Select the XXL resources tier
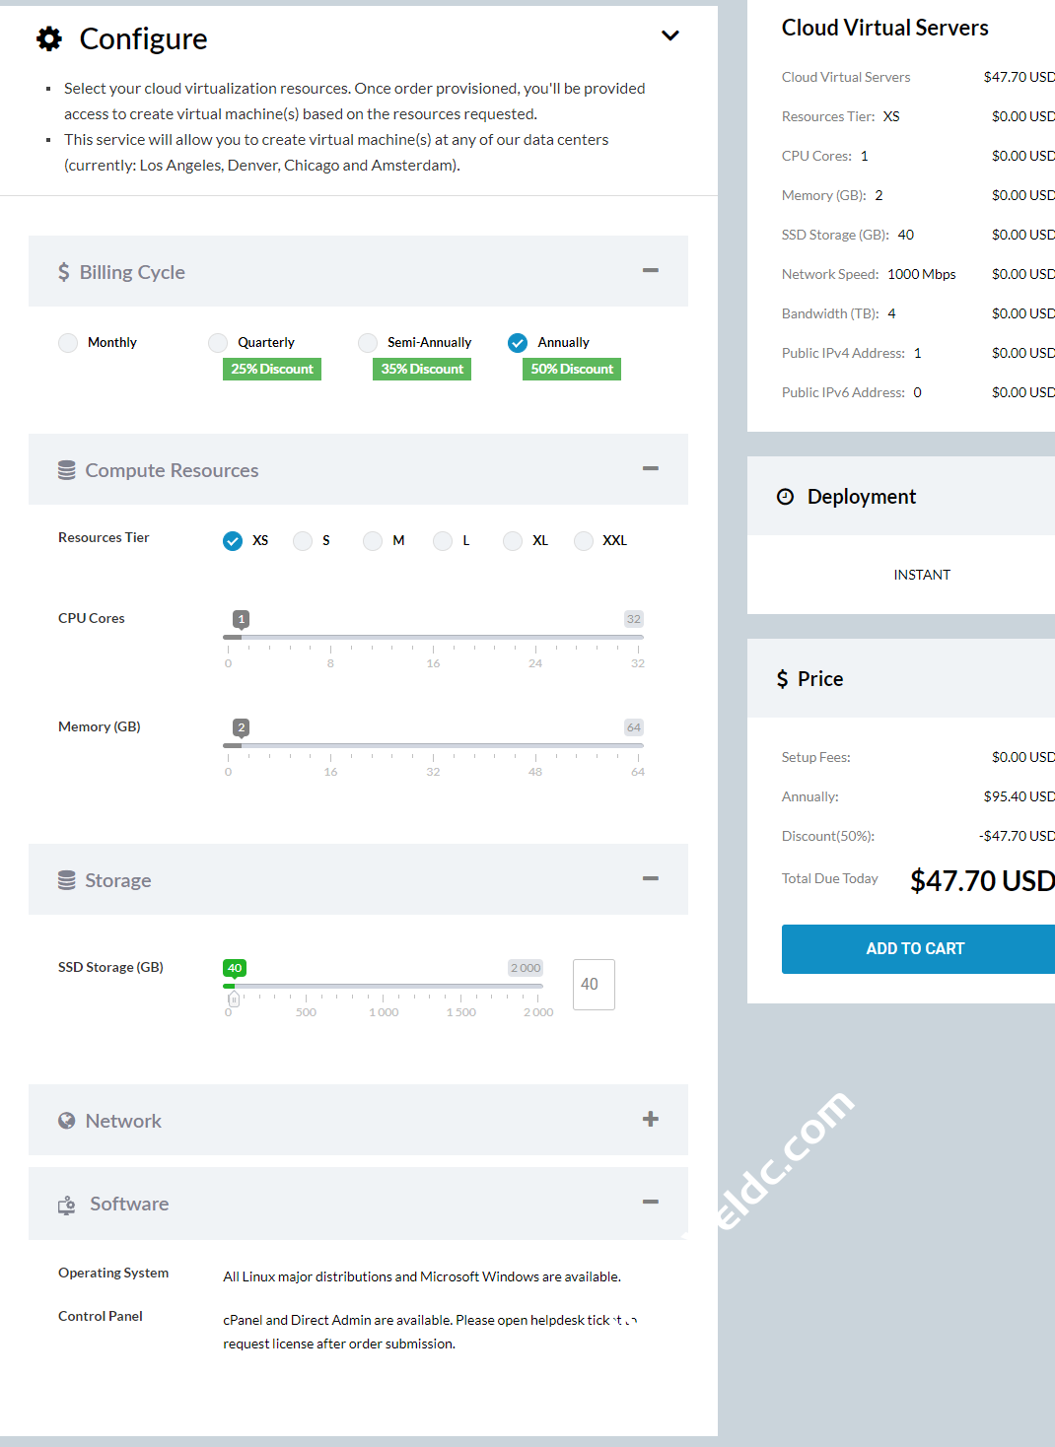Screen dimensions: 1055x1447 pyautogui.click(x=584, y=541)
